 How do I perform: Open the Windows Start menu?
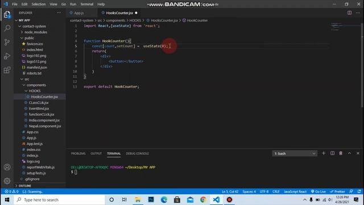pyautogui.click(x=7, y=200)
